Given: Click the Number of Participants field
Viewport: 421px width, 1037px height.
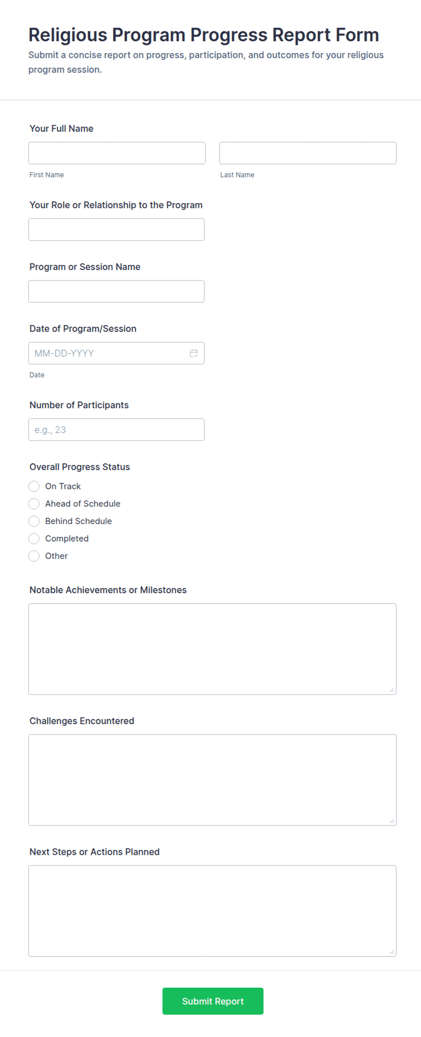Looking at the screenshot, I should pos(116,430).
